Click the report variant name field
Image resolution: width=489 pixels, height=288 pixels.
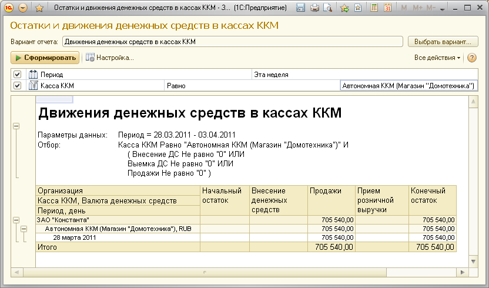pyautogui.click(x=233, y=42)
